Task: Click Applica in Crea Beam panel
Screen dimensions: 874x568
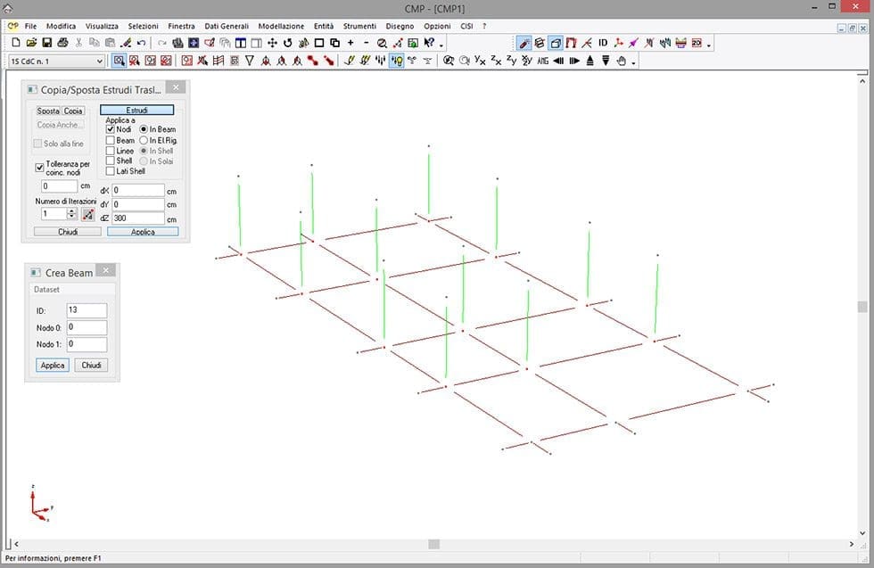Action: click(x=53, y=366)
